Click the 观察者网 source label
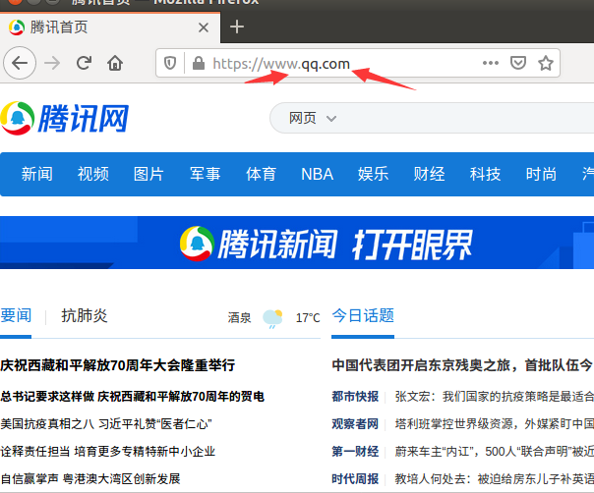Image resolution: width=594 pixels, height=493 pixels. pyautogui.click(x=355, y=423)
